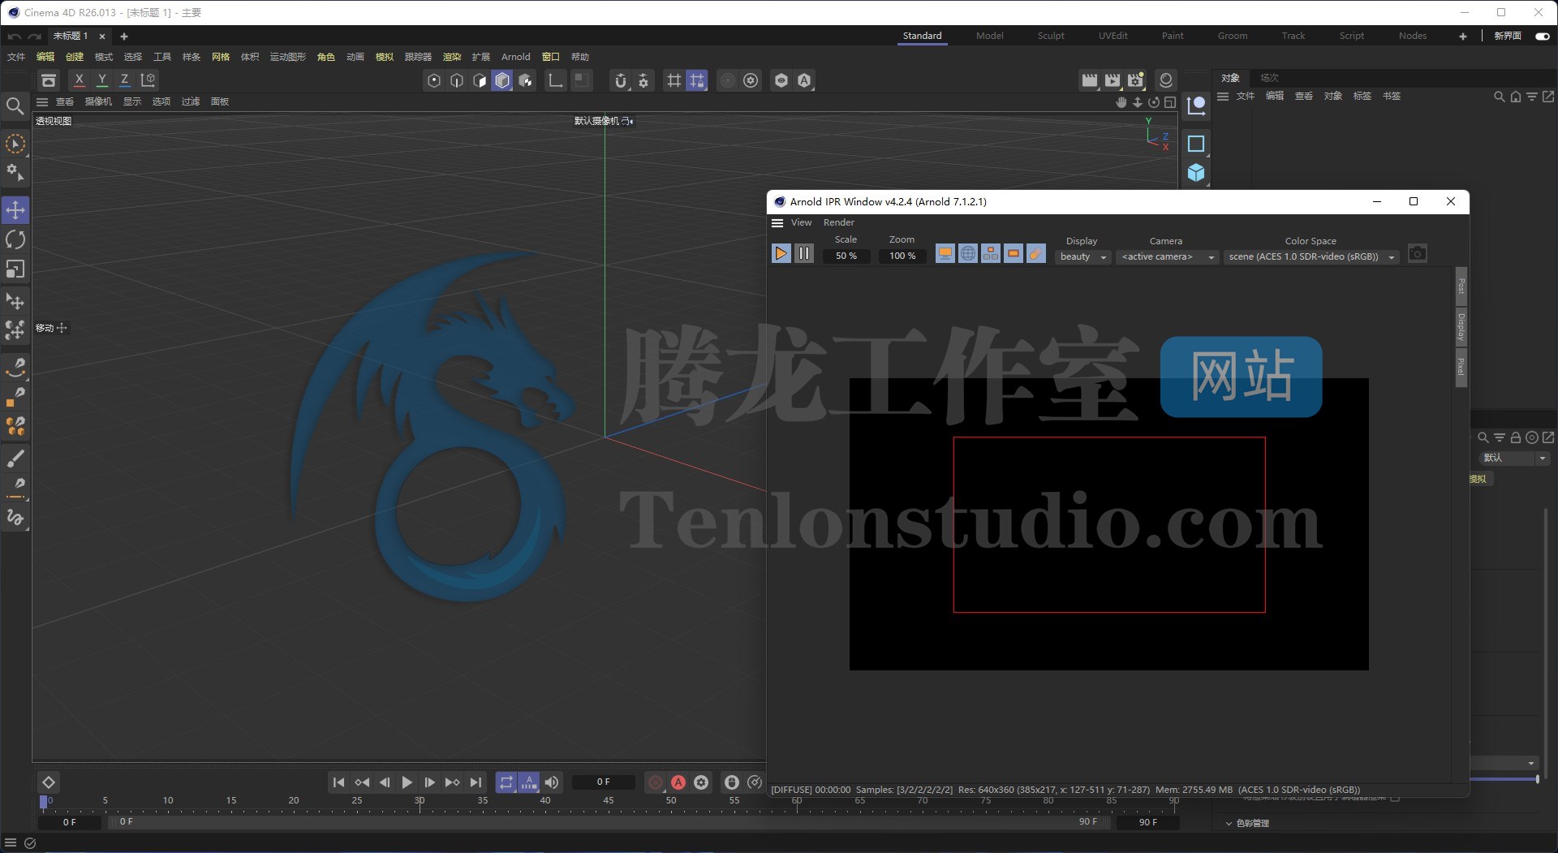Image resolution: width=1558 pixels, height=853 pixels.
Task: Add a new document tab with plus
Action: [124, 37]
